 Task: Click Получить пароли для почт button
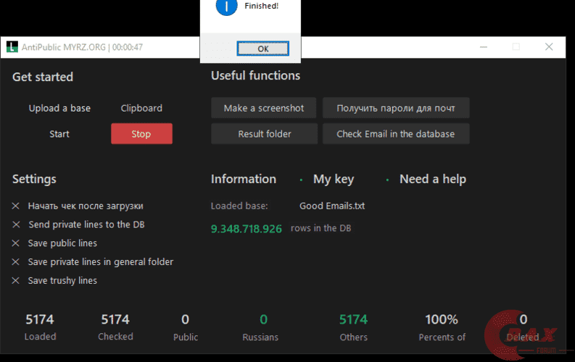(x=395, y=108)
